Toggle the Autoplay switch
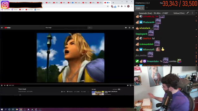The height and width of the screenshot is (111, 198). coord(119,89)
